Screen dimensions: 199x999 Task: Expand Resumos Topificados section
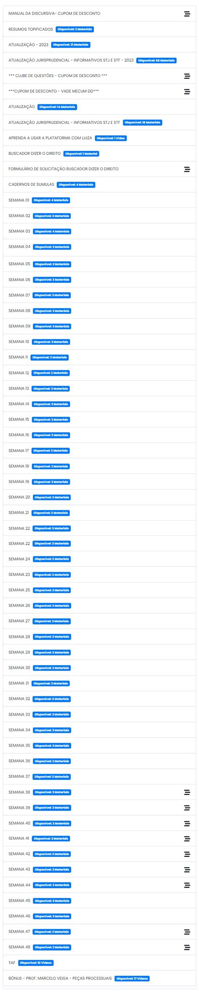point(99,30)
